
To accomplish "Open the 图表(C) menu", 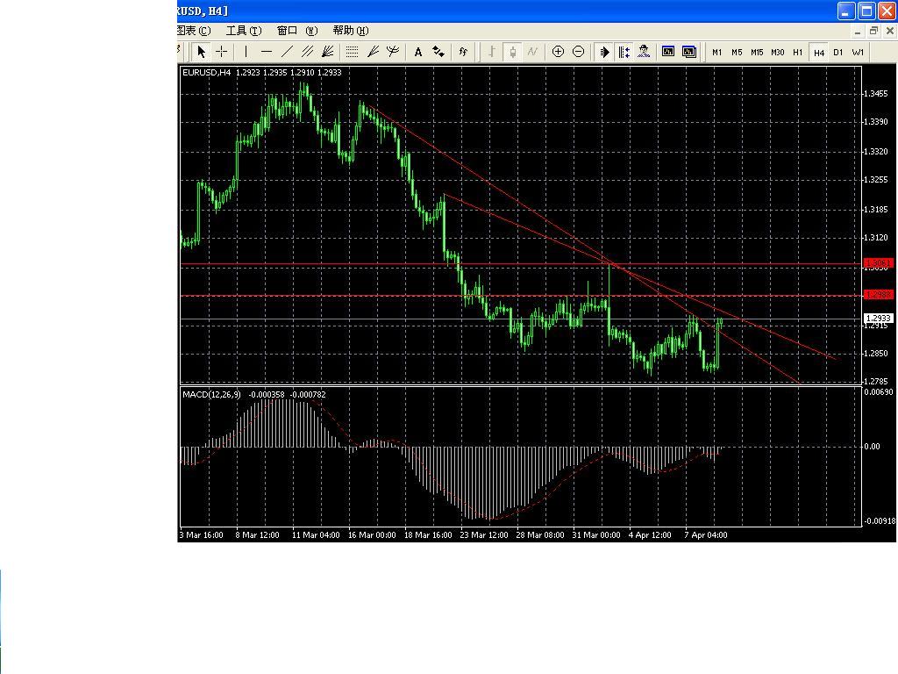I will 194,31.
